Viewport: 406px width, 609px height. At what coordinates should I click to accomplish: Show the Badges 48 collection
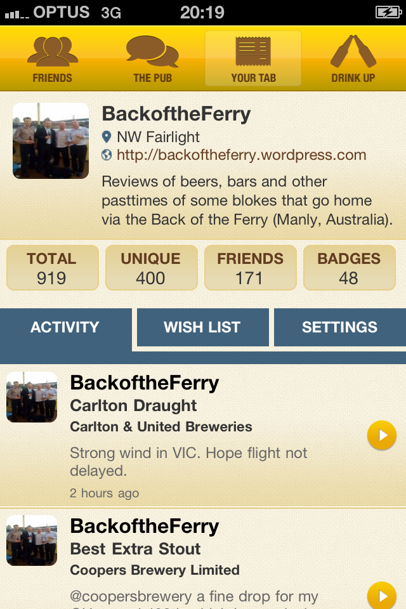349,268
